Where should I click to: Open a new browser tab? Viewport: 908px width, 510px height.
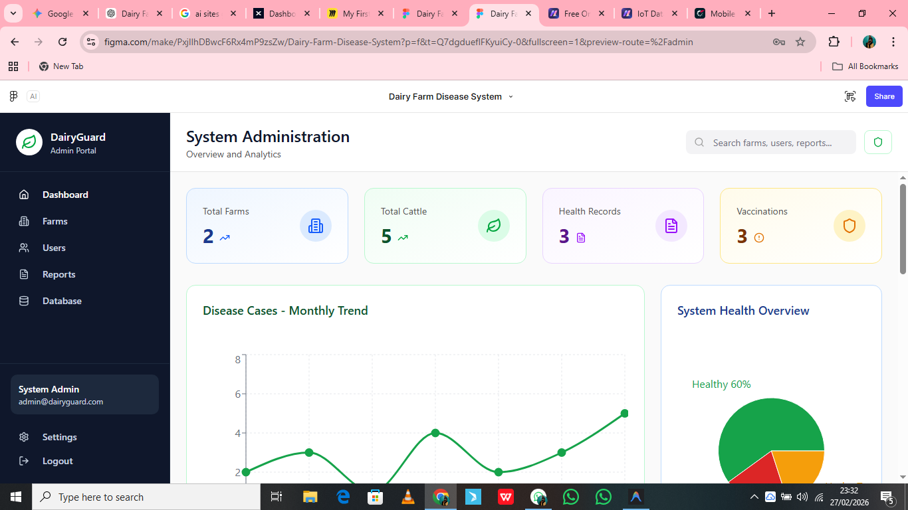(771, 13)
